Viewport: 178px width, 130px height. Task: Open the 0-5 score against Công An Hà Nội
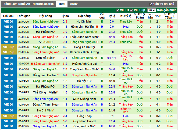pyautogui.click(x=65, y=47)
